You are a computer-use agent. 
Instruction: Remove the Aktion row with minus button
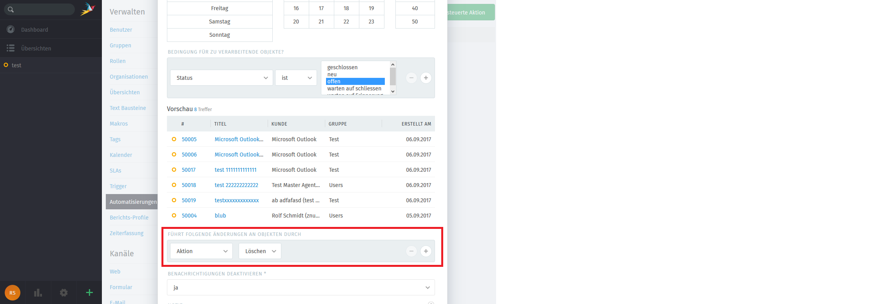pyautogui.click(x=411, y=251)
